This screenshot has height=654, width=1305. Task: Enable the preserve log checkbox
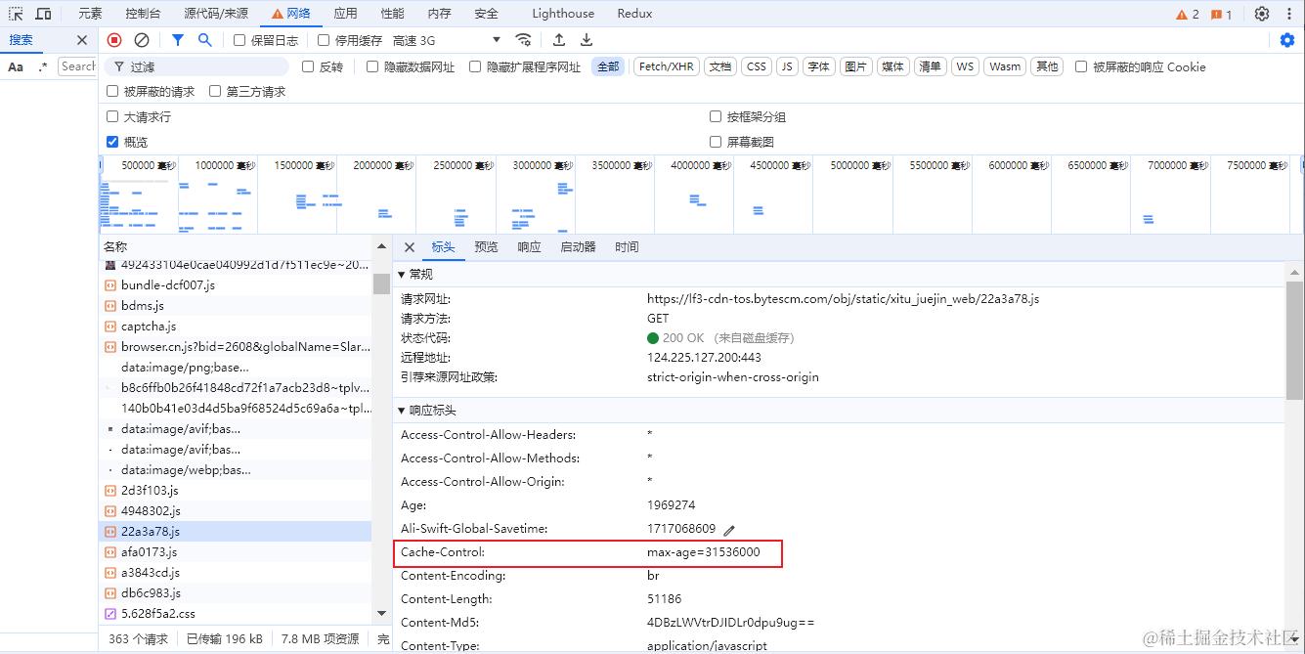coord(239,40)
